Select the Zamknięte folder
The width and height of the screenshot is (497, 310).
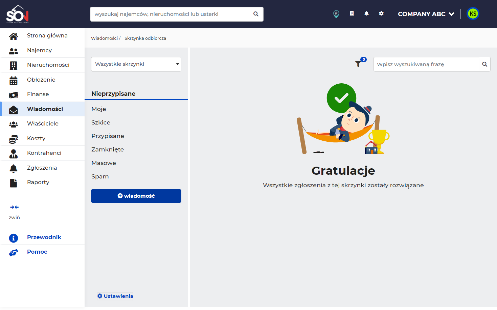click(x=108, y=149)
